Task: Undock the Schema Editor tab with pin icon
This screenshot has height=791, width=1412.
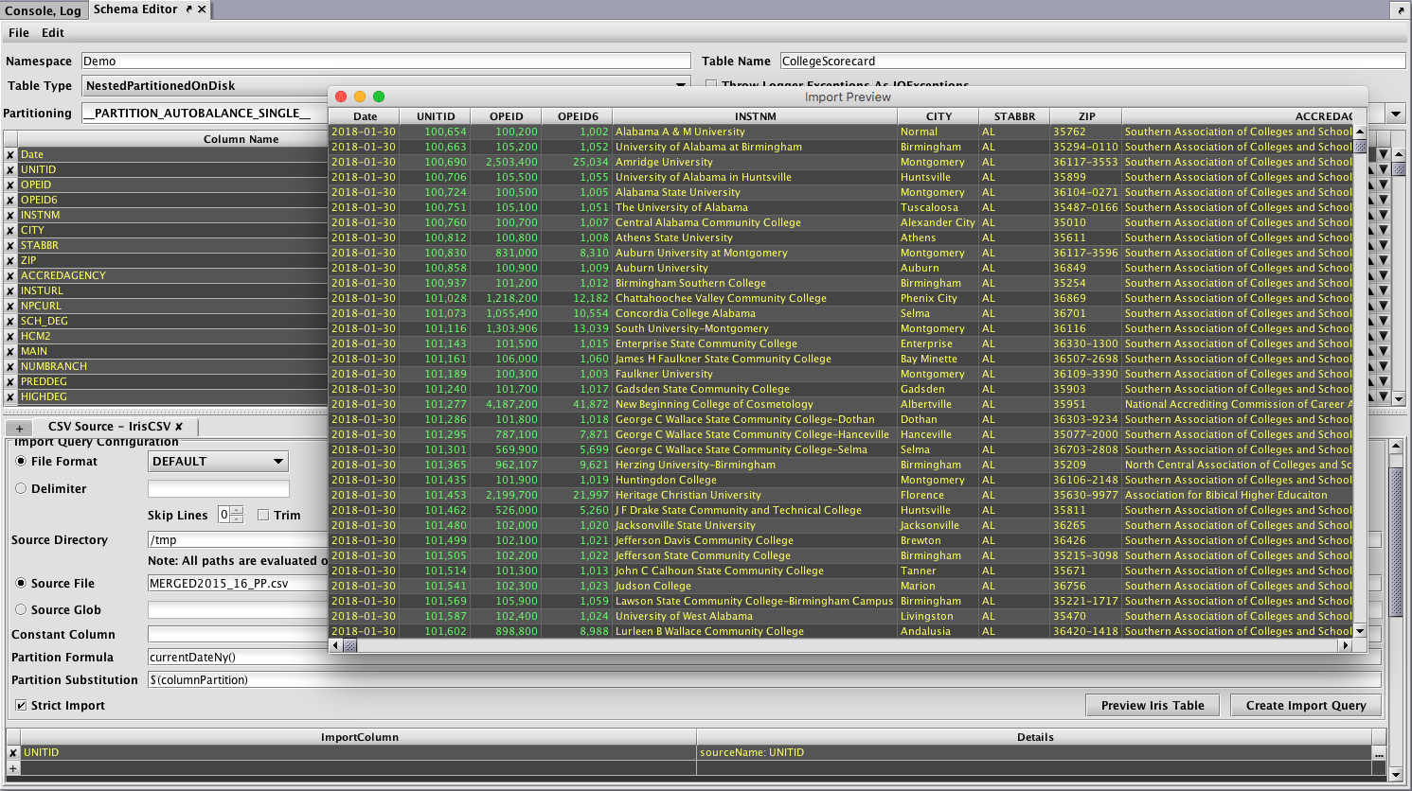Action: (188, 9)
